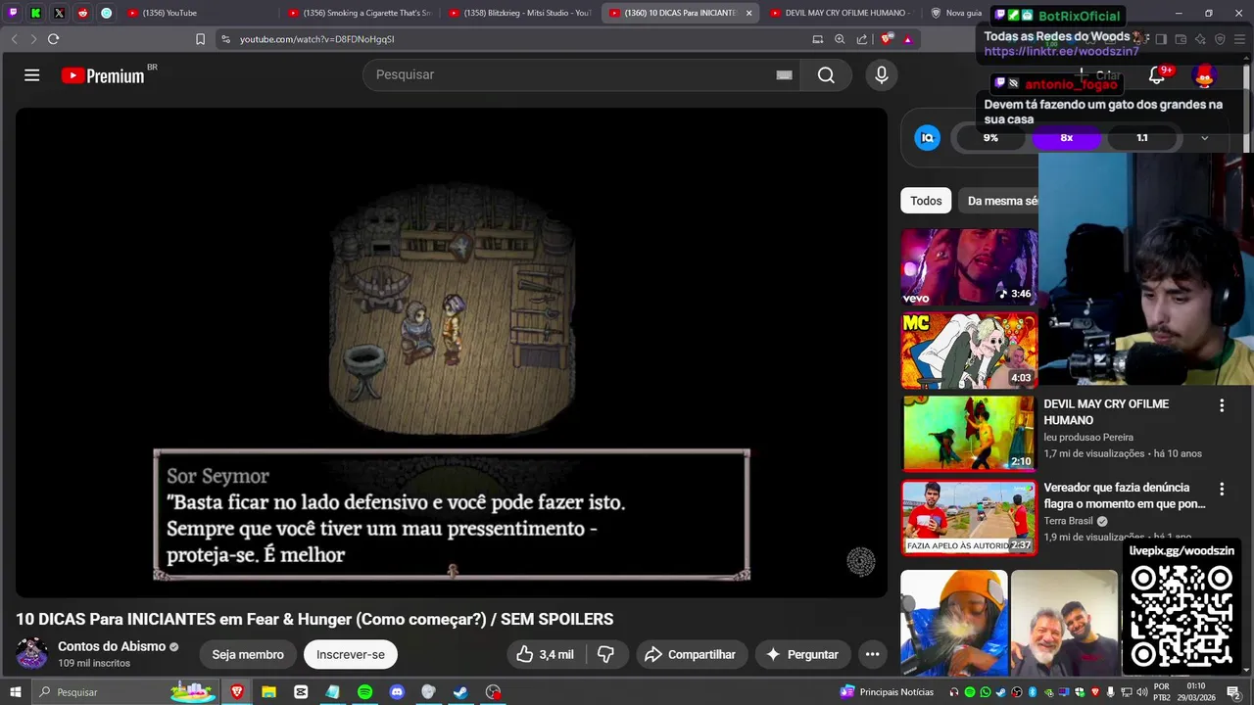Focus the Windows taskbar Pesquisar box
The width and height of the screenshot is (1254, 705).
coord(125,692)
